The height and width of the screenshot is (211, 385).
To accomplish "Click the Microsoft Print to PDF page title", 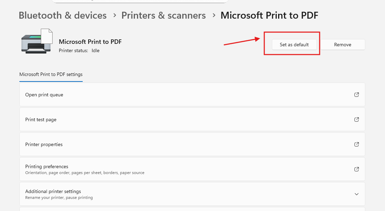I will tap(269, 16).
